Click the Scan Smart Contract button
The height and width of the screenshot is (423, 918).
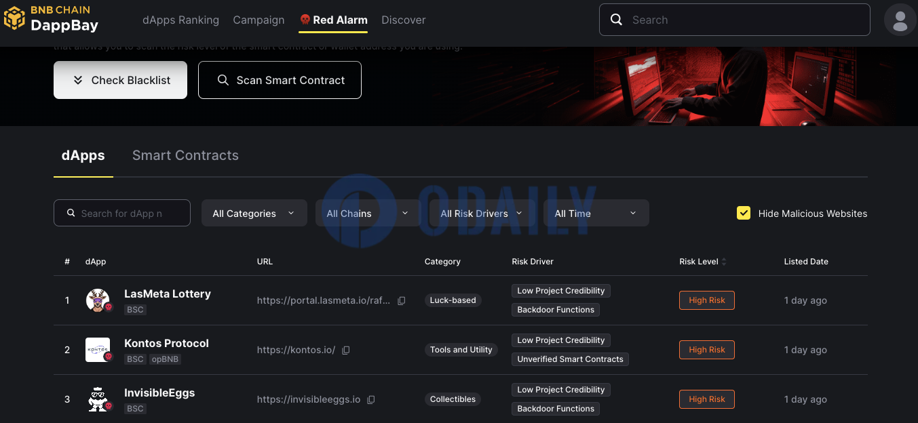tap(280, 80)
